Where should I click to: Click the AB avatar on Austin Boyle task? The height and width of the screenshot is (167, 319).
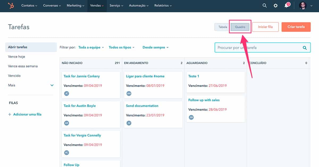[66, 123]
